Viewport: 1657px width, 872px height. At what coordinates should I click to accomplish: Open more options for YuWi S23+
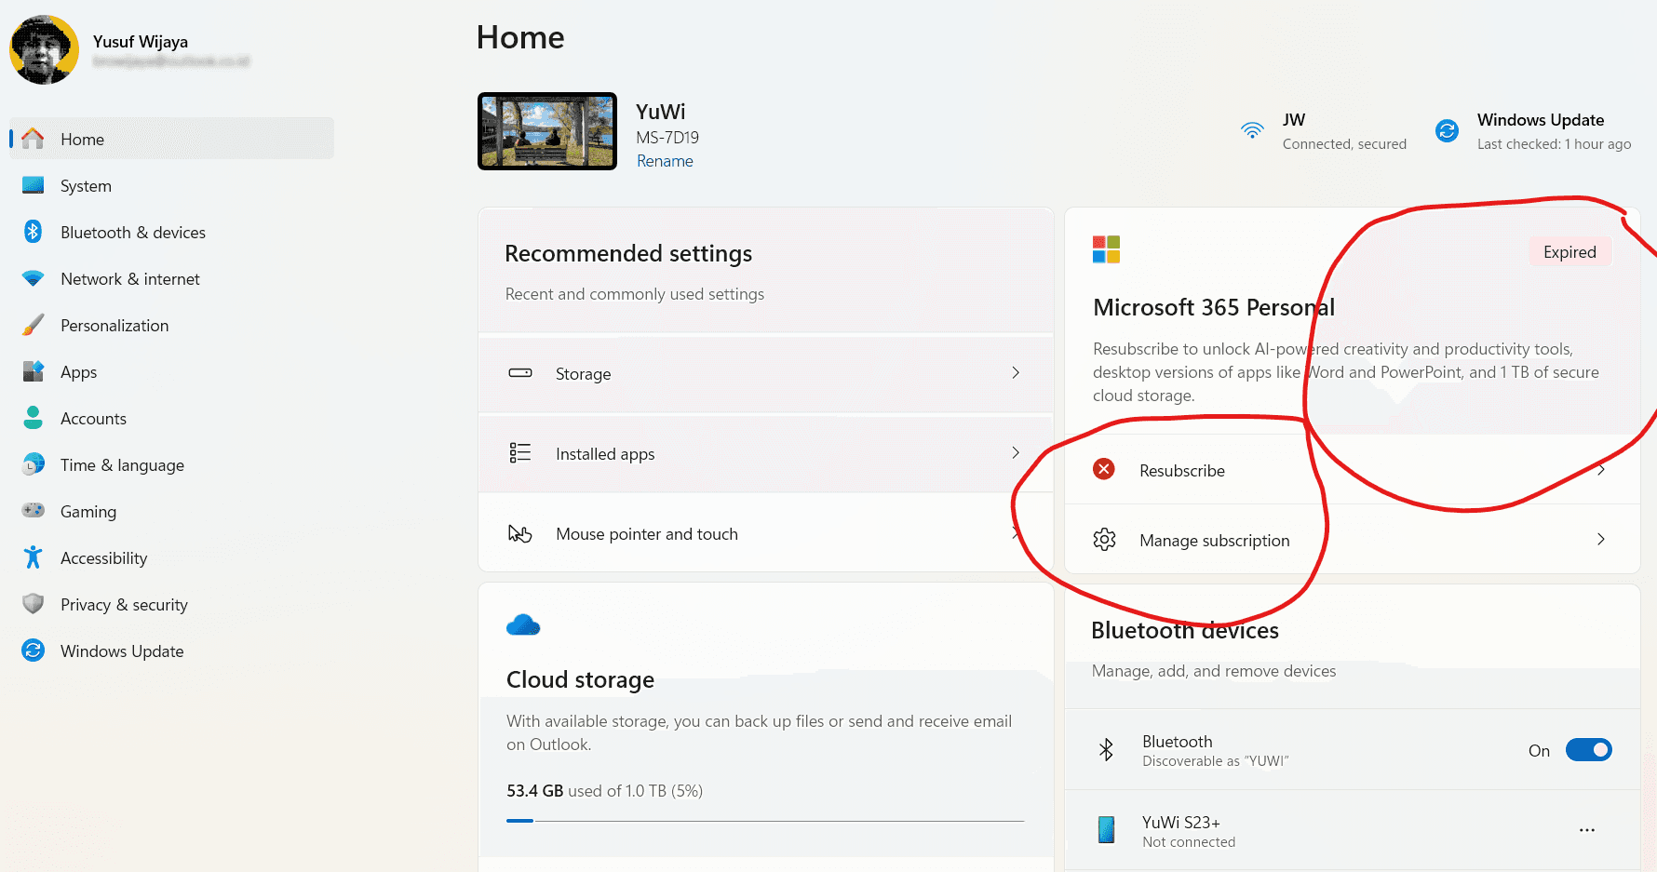pyautogui.click(x=1587, y=830)
